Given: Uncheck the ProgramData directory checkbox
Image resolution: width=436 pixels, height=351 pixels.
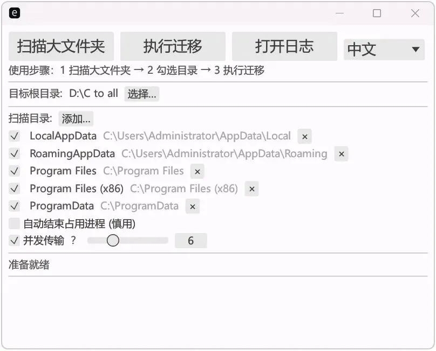Looking at the screenshot, I should pos(14,206).
